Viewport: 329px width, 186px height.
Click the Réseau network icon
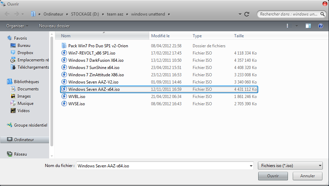(10, 154)
